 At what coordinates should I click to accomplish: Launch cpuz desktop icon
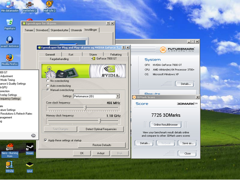(x=29, y=167)
